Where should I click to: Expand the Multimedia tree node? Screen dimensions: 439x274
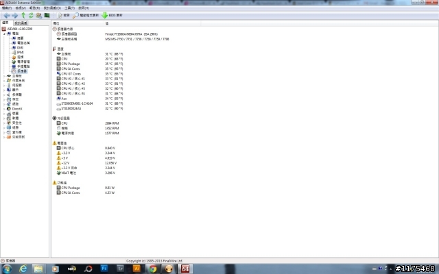tap(4, 95)
